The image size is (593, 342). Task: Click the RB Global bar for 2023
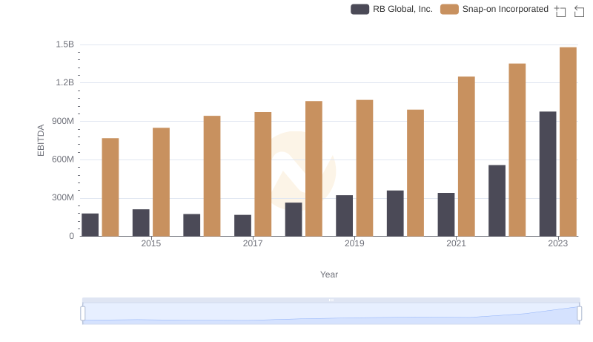[548, 174]
